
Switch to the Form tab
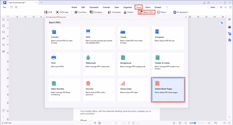pos(148,7)
